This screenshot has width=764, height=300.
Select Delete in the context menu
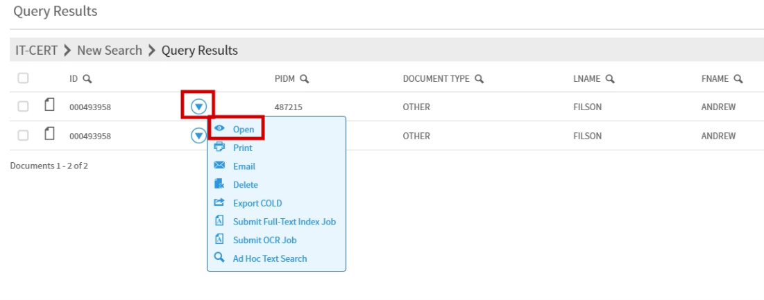245,185
